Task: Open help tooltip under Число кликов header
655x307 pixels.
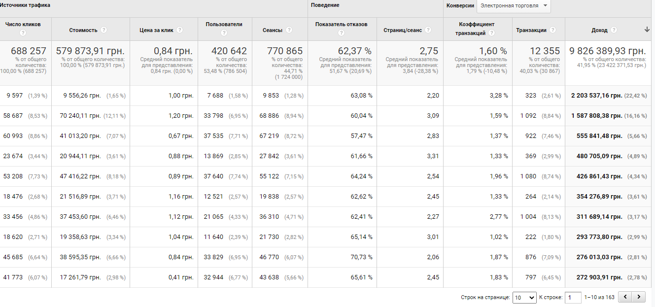Action: click(x=23, y=33)
